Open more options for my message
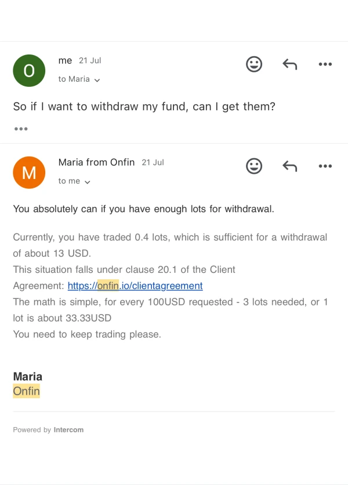Viewport: 348px width, 485px height. [x=325, y=64]
